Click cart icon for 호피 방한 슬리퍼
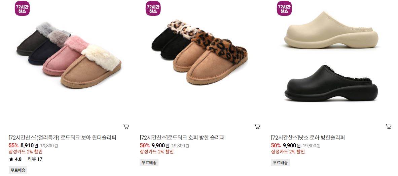This screenshot has height=176, width=398. [257, 126]
